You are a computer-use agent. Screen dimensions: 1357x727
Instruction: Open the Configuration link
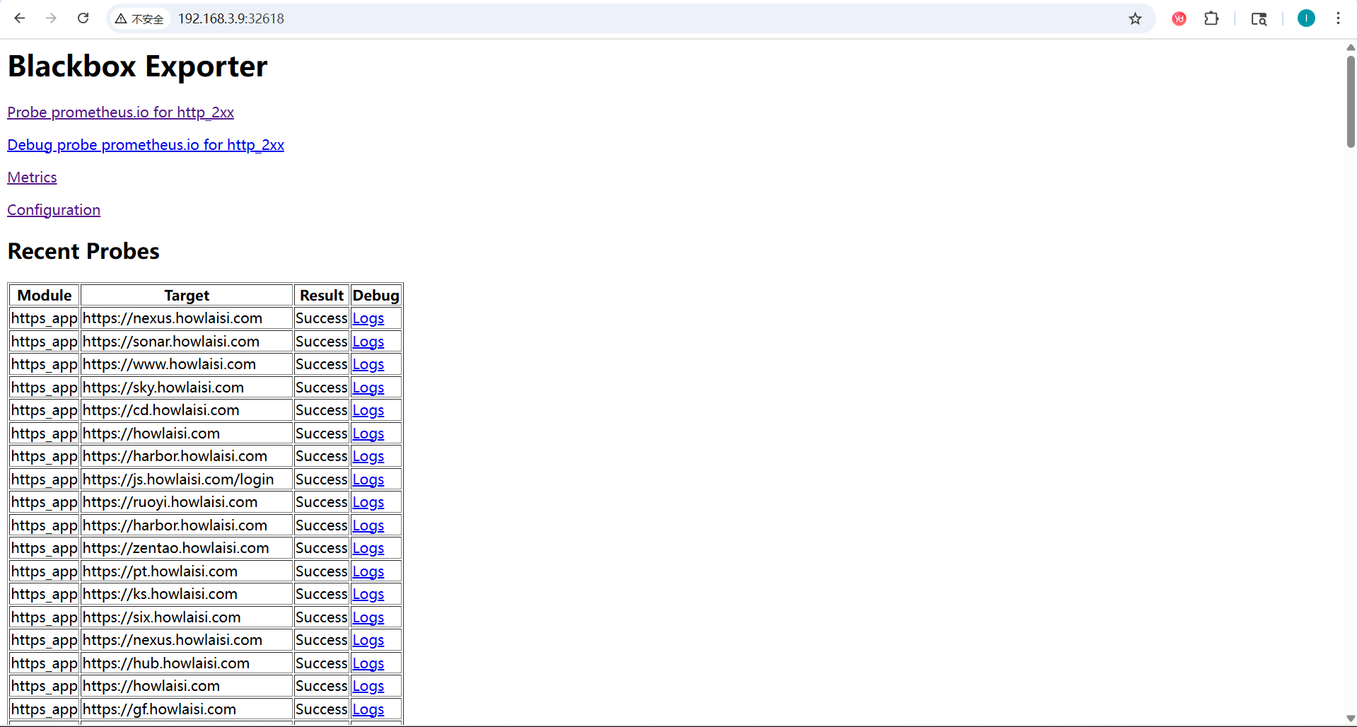(54, 209)
